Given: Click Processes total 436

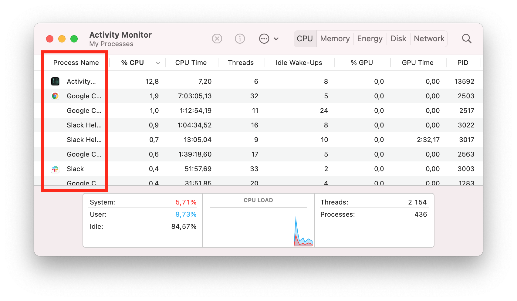Looking at the screenshot, I should point(421,214).
